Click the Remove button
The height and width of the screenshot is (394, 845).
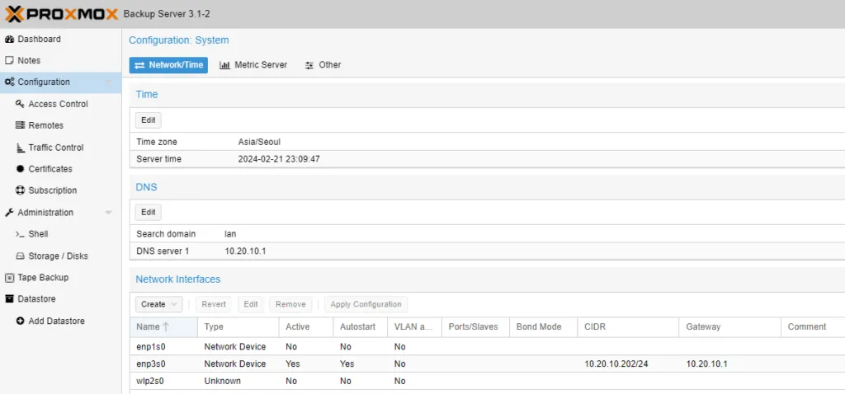(x=290, y=304)
